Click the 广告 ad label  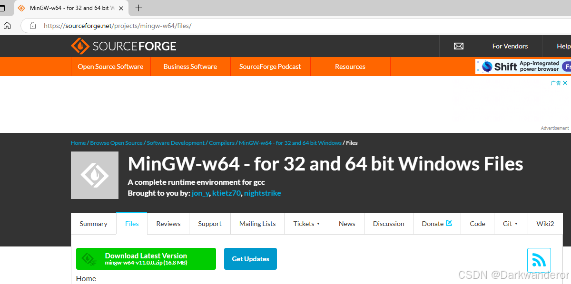555,83
